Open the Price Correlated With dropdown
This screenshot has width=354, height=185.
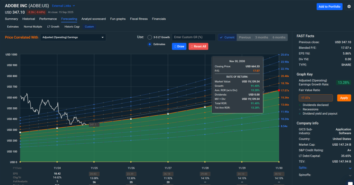pos(73,37)
